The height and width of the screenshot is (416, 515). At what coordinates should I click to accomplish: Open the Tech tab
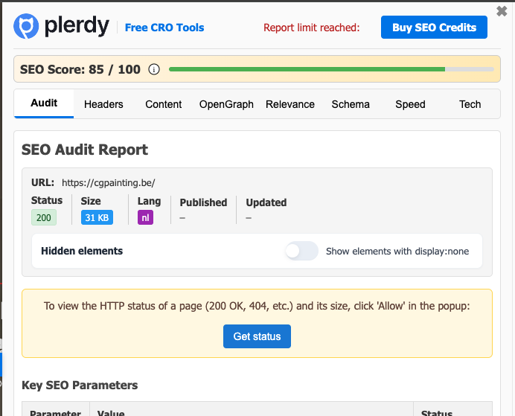[x=470, y=104]
